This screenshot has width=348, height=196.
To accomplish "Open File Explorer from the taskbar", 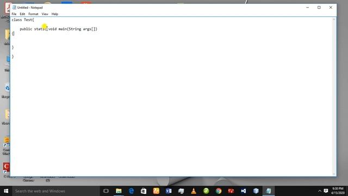I will click(x=119, y=191).
